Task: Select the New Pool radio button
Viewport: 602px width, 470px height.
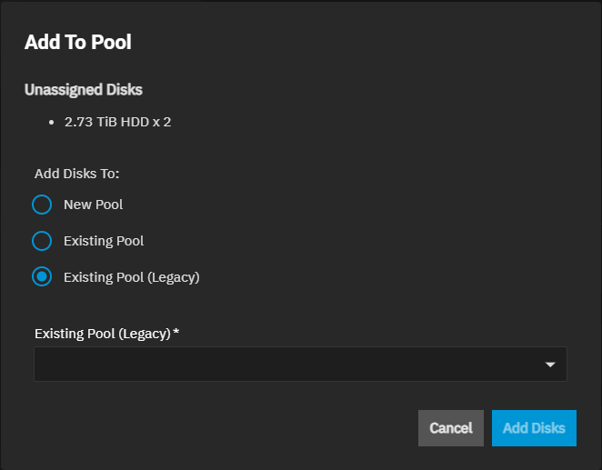Action: [42, 205]
